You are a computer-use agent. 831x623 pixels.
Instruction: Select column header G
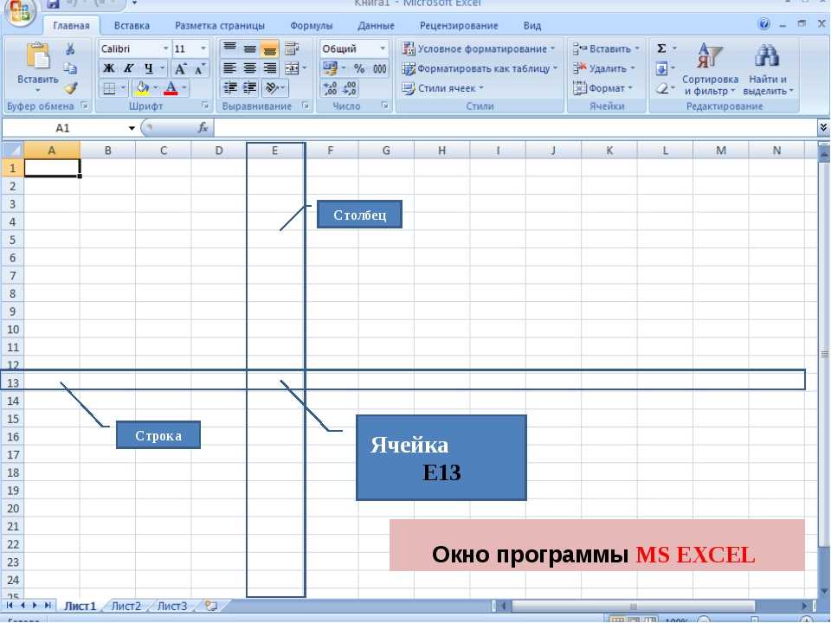[x=386, y=151]
